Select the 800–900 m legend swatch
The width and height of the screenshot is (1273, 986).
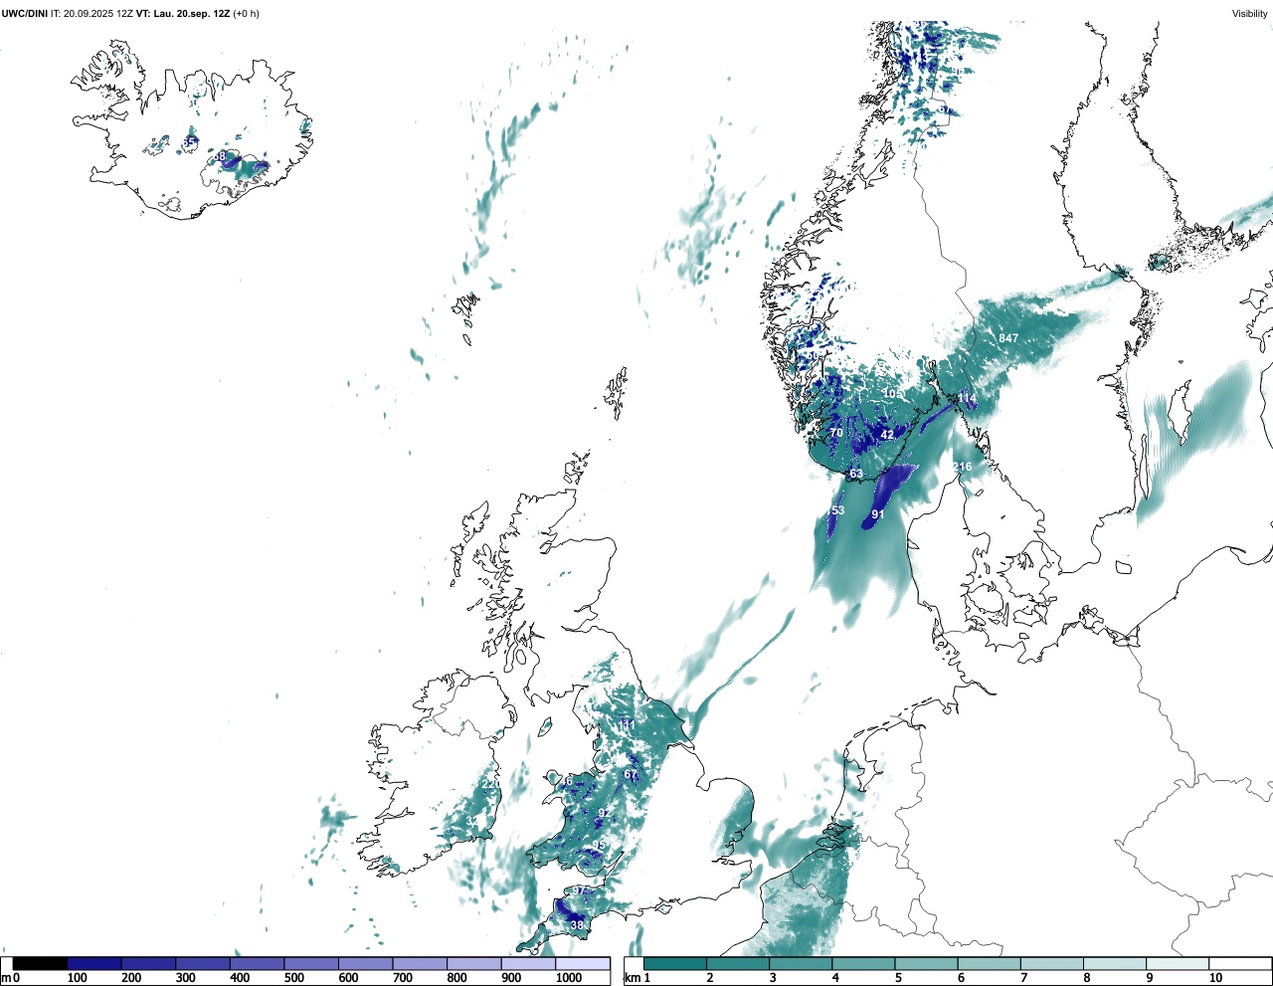pyautogui.click(x=473, y=963)
